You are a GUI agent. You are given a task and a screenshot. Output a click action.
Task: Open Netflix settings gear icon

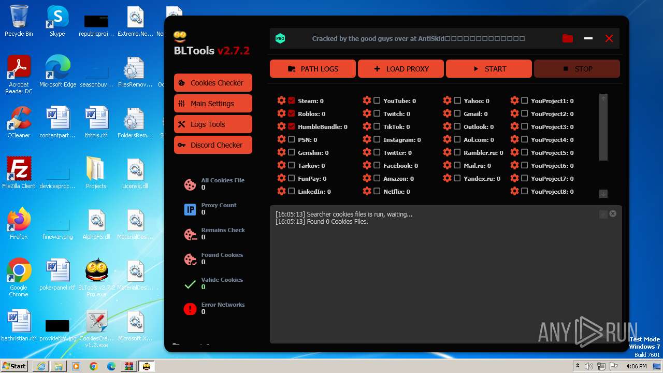tap(367, 191)
